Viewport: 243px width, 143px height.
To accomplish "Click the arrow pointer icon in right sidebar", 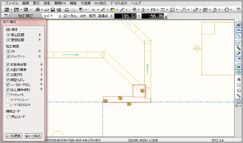I will [x=239, y=54].
